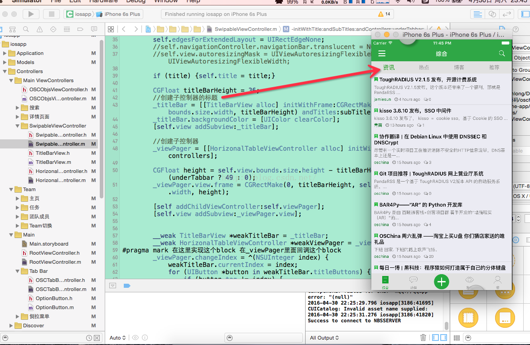Expand the Models folder
Screen dimensions: 530x345
click(x=5, y=62)
